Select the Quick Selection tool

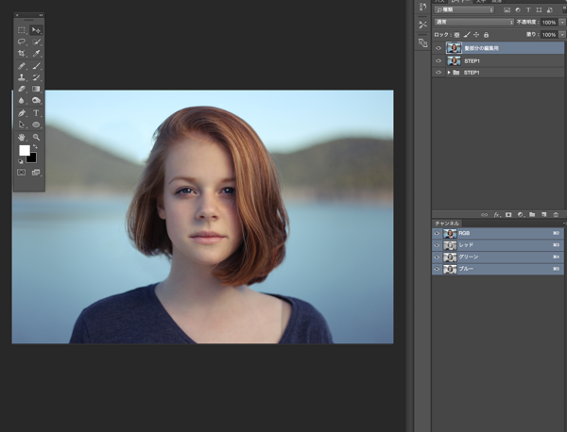(x=36, y=42)
